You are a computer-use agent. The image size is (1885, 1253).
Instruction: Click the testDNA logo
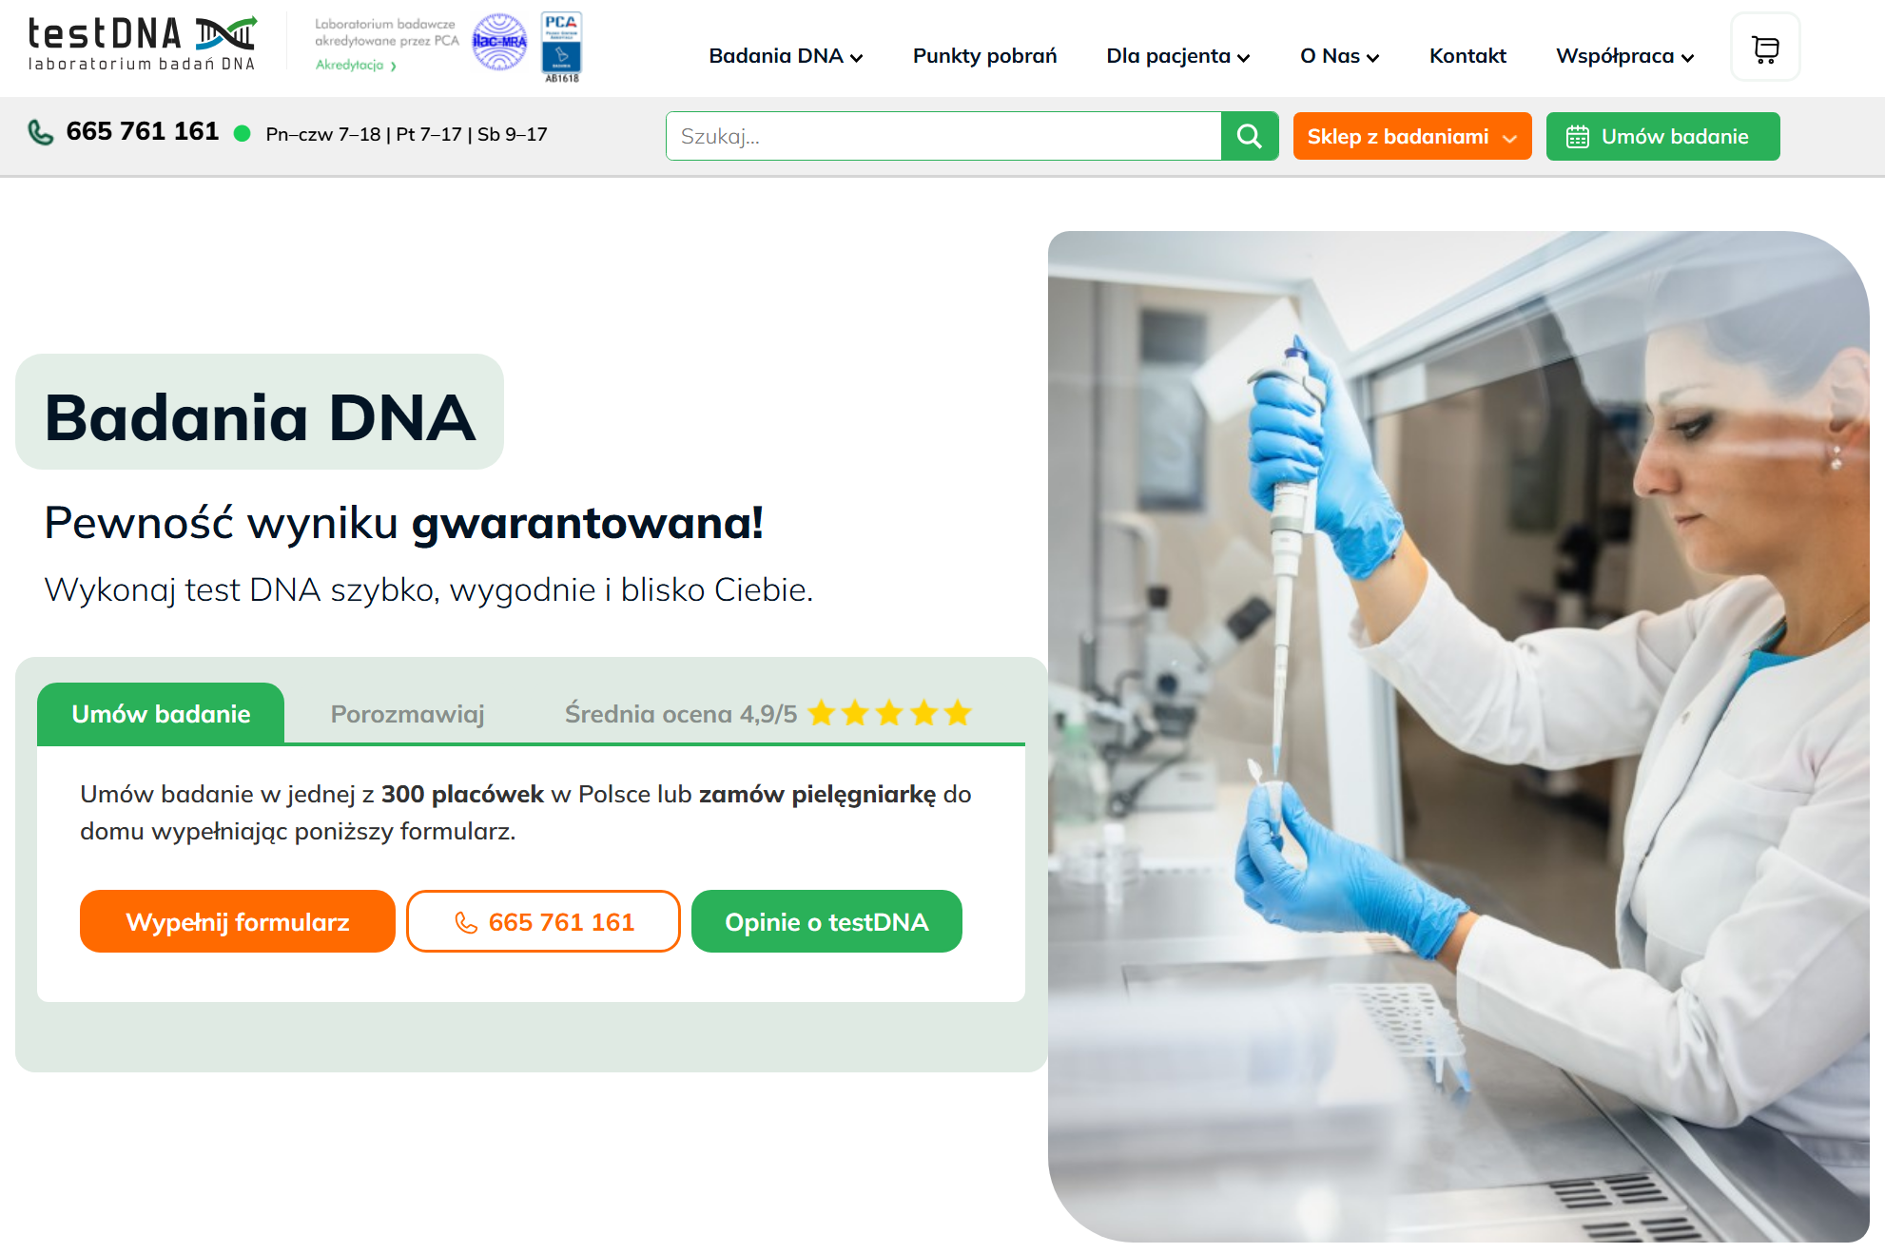click(143, 43)
